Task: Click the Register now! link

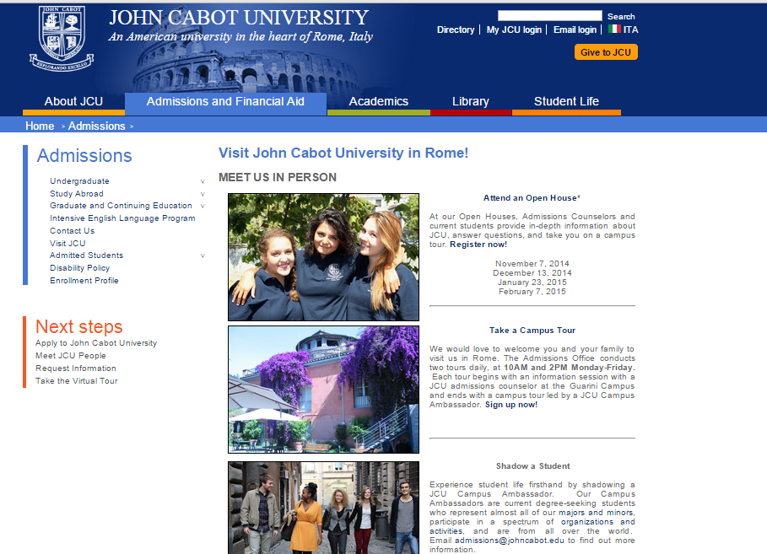Action: point(478,245)
